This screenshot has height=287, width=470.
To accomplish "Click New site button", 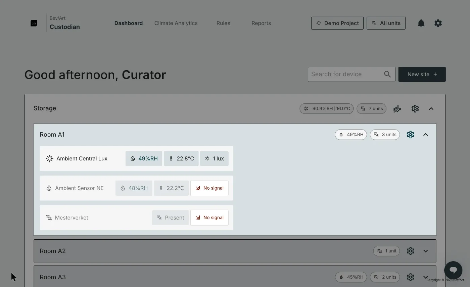I will [x=422, y=74].
